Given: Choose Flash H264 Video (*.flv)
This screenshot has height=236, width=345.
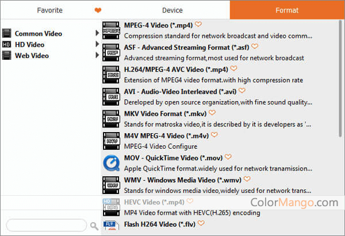Looking at the screenshot, I should coord(160,225).
